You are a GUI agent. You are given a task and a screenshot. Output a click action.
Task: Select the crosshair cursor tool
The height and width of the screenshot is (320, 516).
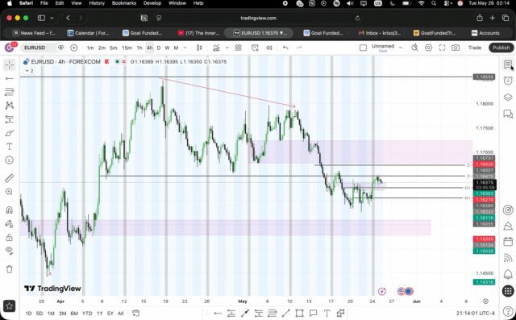tap(9, 64)
